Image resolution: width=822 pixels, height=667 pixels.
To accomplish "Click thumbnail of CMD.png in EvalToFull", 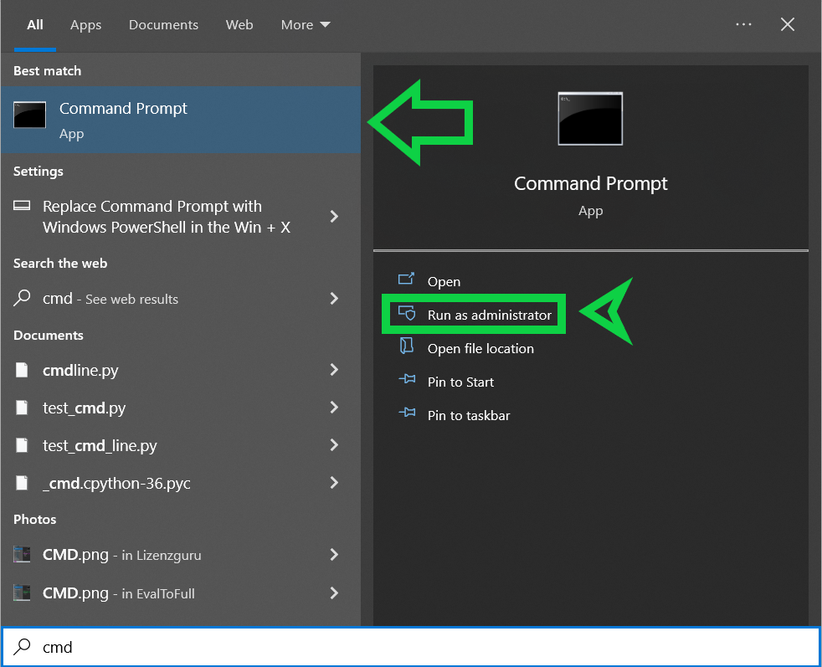I will tap(22, 593).
